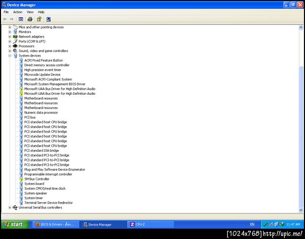This screenshot has height=239, width=305.
Task: Open the Properties toolbar icon
Action: coord(39,19)
